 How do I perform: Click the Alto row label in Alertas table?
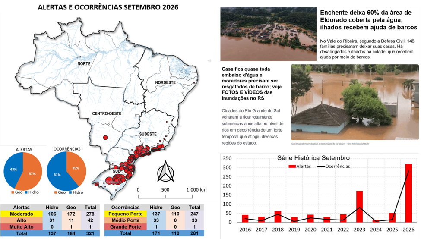coord(22,220)
